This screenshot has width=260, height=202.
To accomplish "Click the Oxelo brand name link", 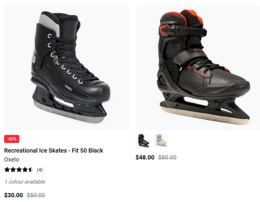I will [12, 159].
